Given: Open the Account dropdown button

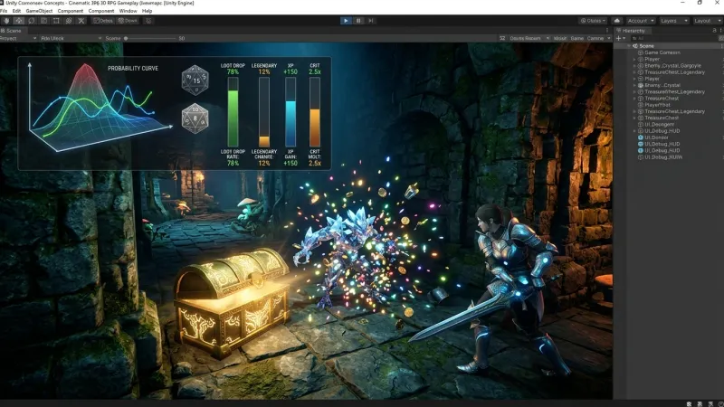Looking at the screenshot, I should [x=641, y=21].
